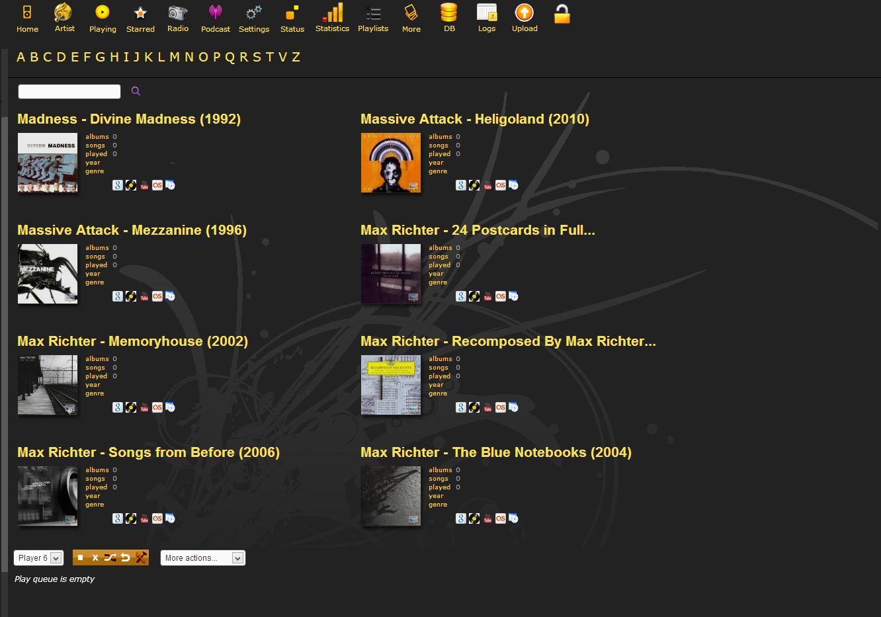Image resolution: width=881 pixels, height=617 pixels.
Task: Jump to letter G in index
Action: point(100,57)
